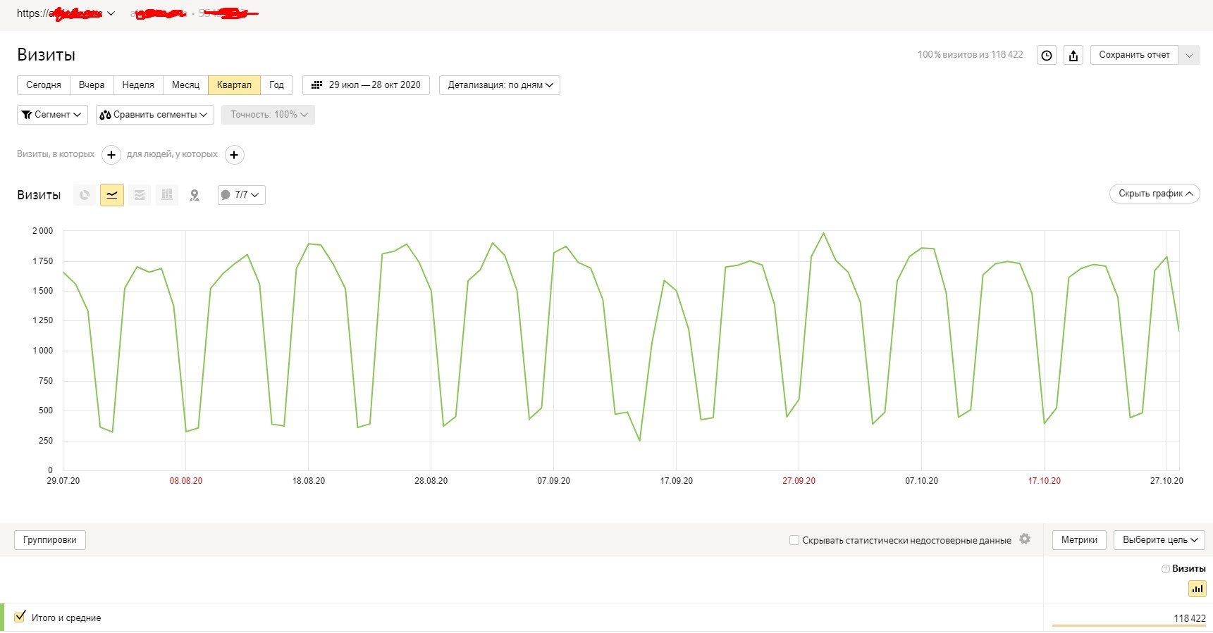Toggle the yellow bar chart icon under Визиты

(1197, 589)
